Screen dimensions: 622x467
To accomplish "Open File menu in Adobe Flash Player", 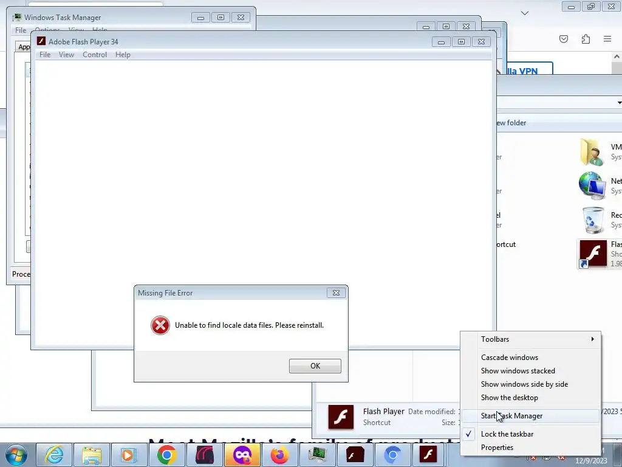I will pos(45,55).
